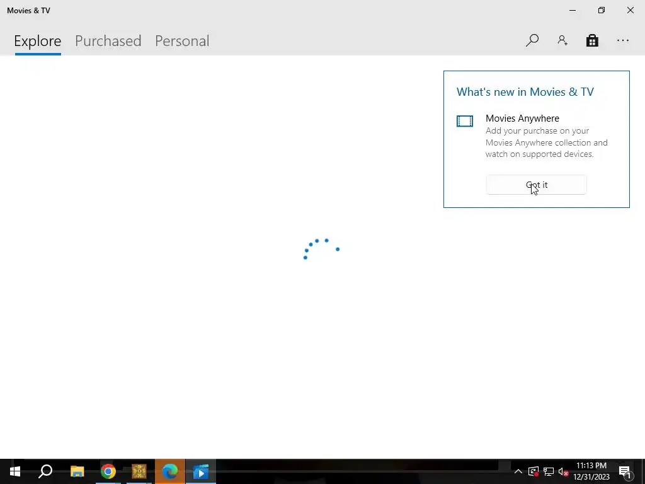Open File Explorer from the taskbar
Image resolution: width=645 pixels, height=484 pixels.
pos(77,471)
